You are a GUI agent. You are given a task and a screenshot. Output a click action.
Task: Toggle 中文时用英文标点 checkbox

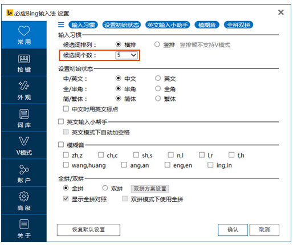click(x=66, y=109)
